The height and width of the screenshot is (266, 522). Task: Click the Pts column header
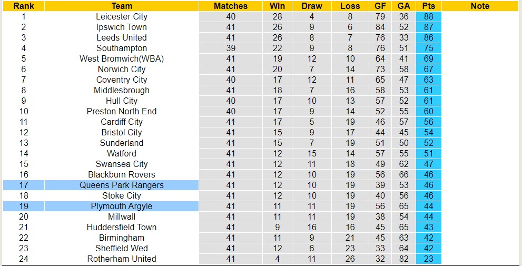pos(428,6)
